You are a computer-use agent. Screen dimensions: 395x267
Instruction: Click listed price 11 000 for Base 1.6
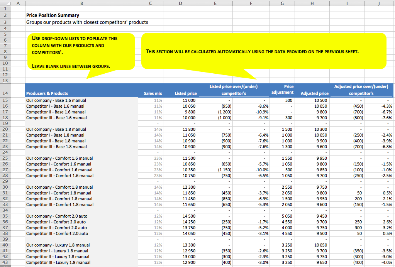pyautogui.click(x=189, y=100)
